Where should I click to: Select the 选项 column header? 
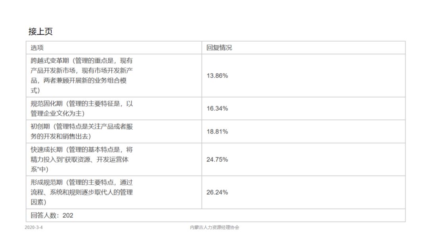pyautogui.click(x=37, y=48)
